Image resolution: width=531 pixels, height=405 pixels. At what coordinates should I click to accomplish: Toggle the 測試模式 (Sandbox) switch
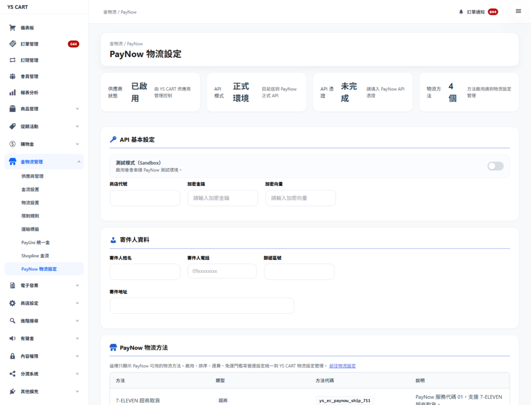click(495, 166)
